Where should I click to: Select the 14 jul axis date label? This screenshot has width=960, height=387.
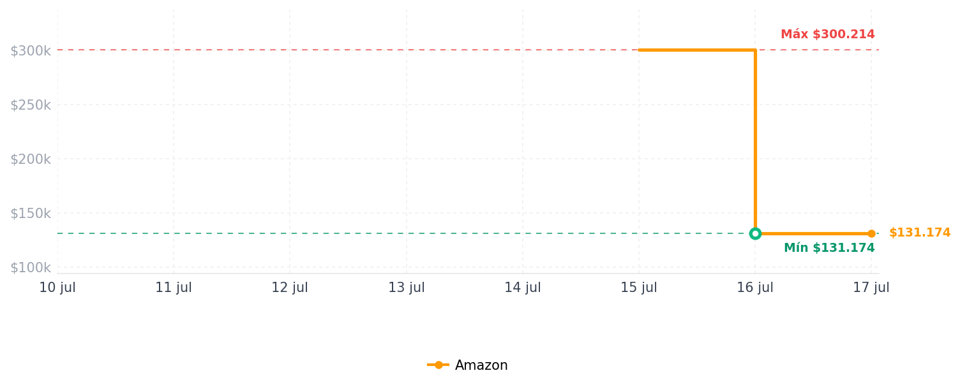click(523, 288)
